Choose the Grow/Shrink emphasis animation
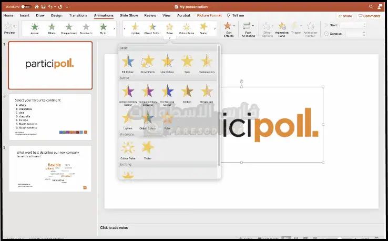Image resolution: width=388 pixels, height=241 pixels. pyautogui.click(x=148, y=63)
